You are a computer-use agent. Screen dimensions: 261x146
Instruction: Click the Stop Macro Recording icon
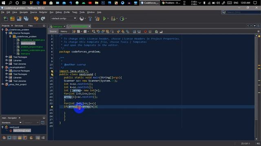[150, 32]
